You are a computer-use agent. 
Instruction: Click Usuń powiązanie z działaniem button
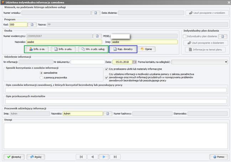(x=206, y=43)
